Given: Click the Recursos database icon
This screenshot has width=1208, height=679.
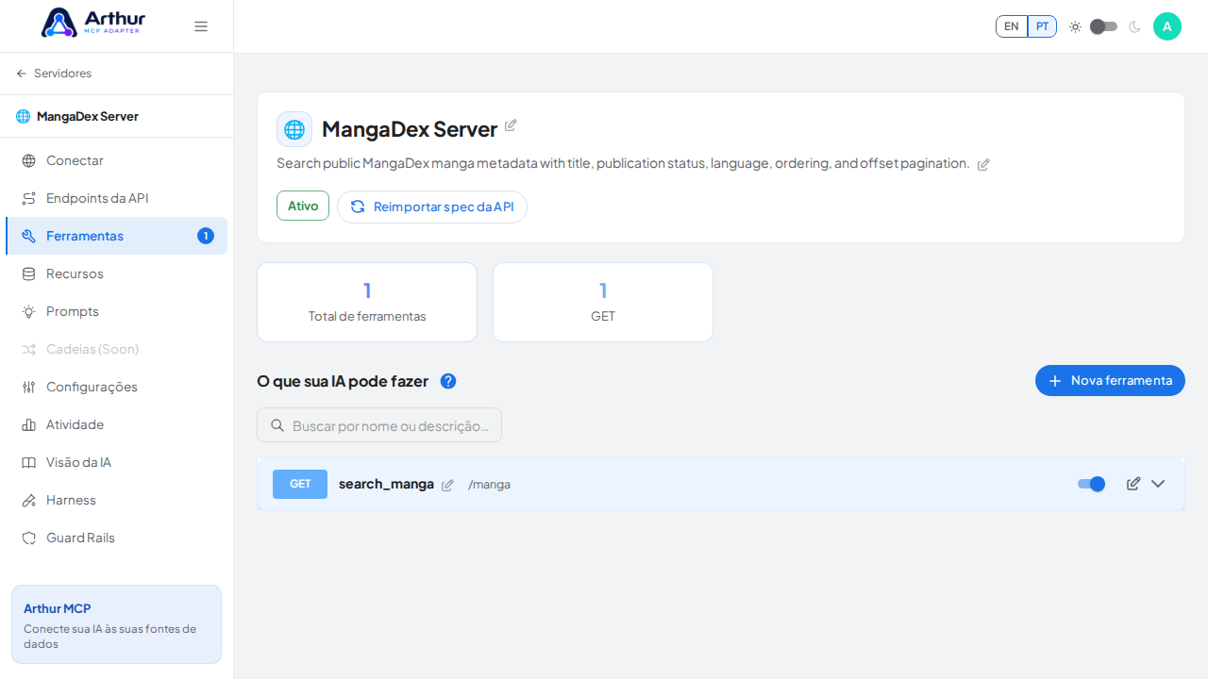Looking at the screenshot, I should 29,273.
